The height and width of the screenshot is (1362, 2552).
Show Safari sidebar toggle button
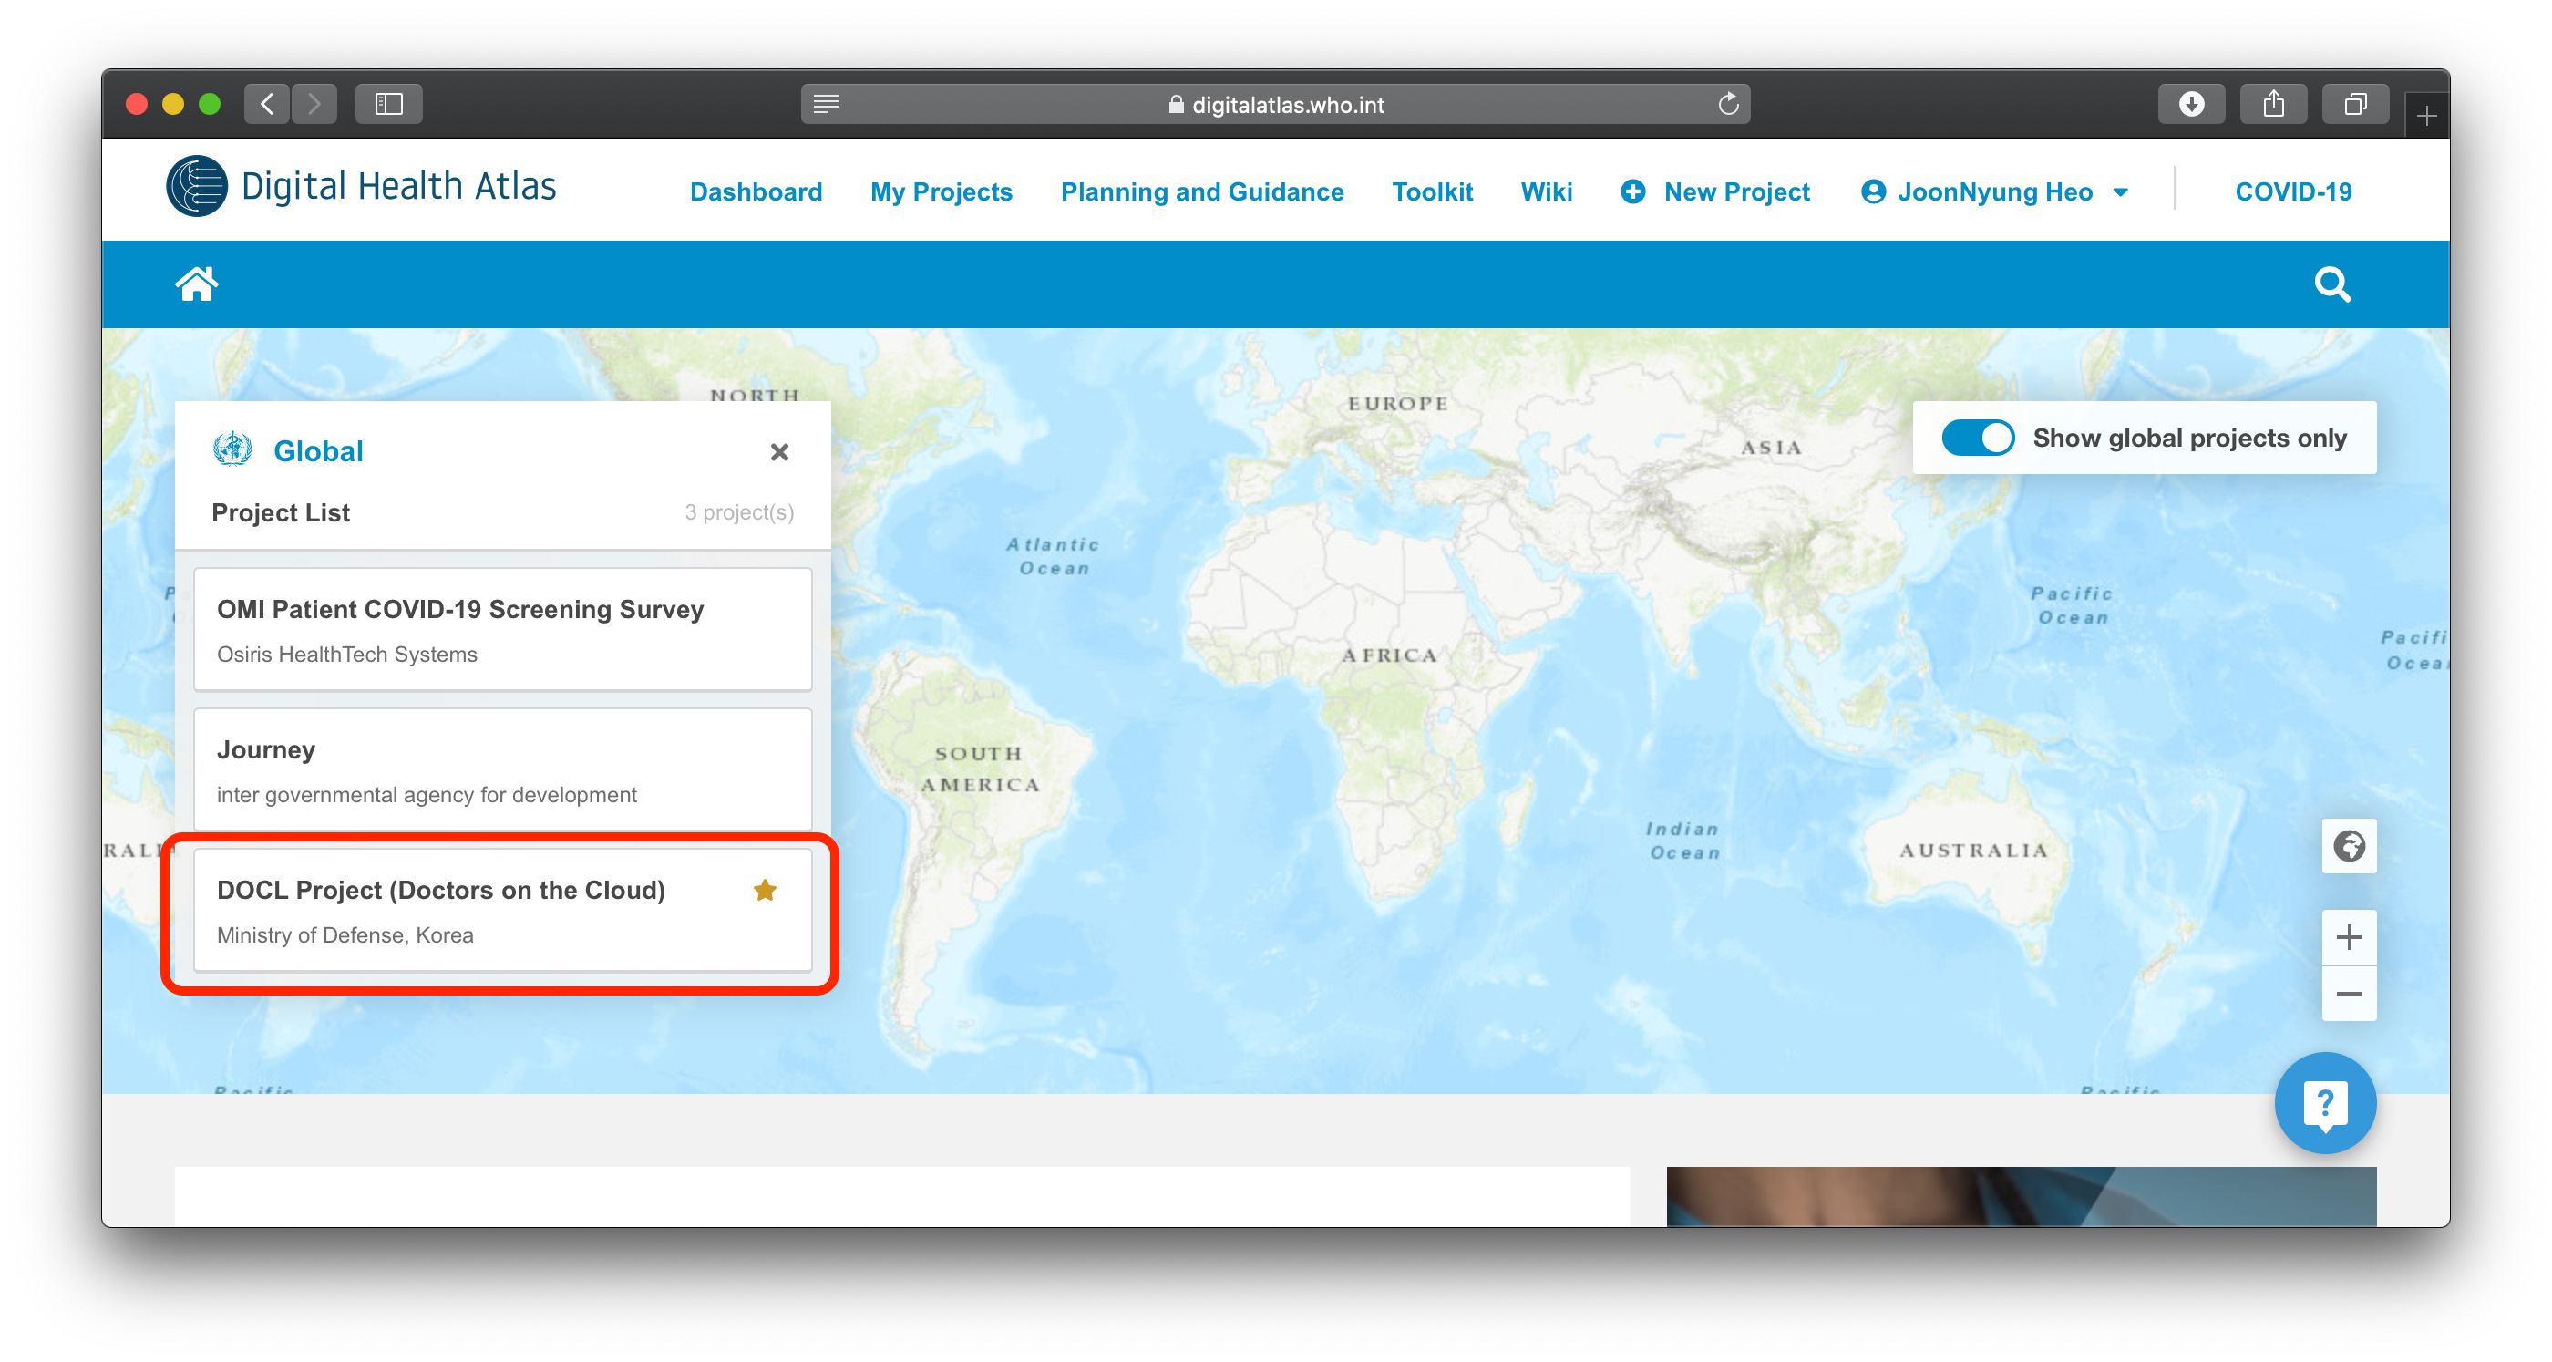pyautogui.click(x=388, y=104)
